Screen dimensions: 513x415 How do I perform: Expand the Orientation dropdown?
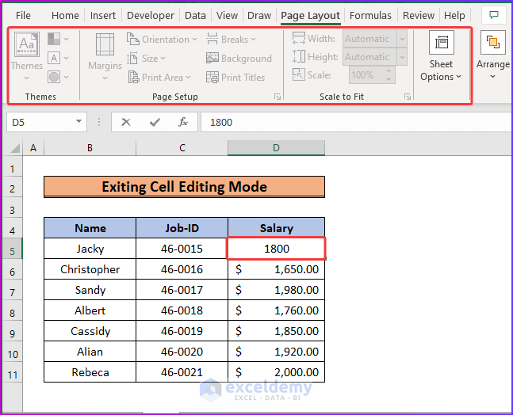coord(195,40)
